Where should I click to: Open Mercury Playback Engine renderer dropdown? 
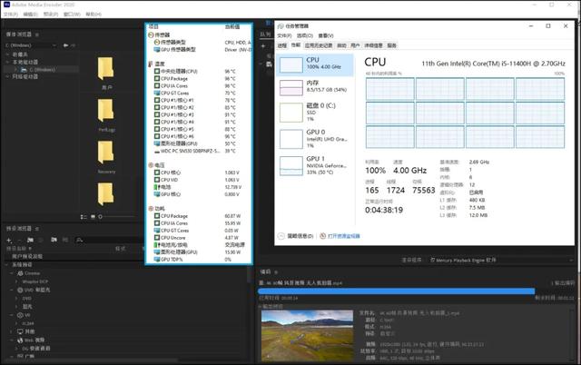point(501,261)
